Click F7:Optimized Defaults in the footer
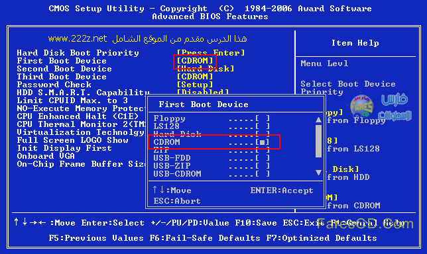The image size is (427, 254). (x=322, y=238)
